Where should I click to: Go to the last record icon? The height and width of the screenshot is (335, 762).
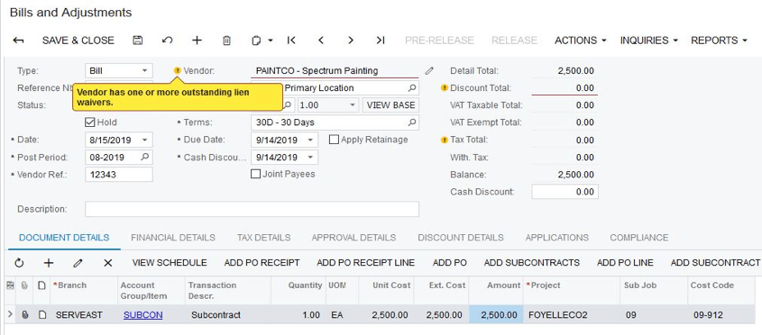tap(381, 41)
